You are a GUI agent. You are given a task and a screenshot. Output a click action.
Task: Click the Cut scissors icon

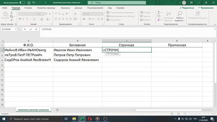[11, 13]
